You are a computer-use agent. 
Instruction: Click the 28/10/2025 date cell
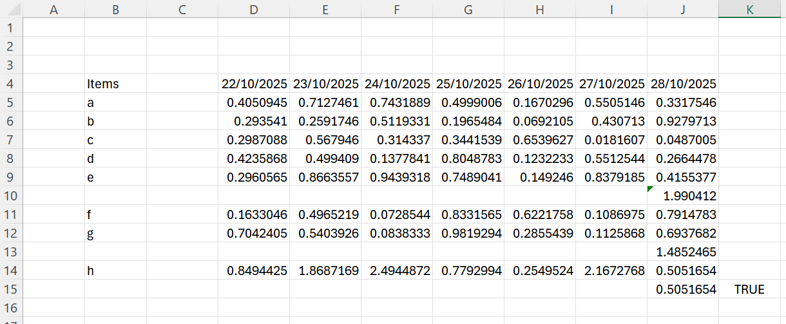coord(683,84)
